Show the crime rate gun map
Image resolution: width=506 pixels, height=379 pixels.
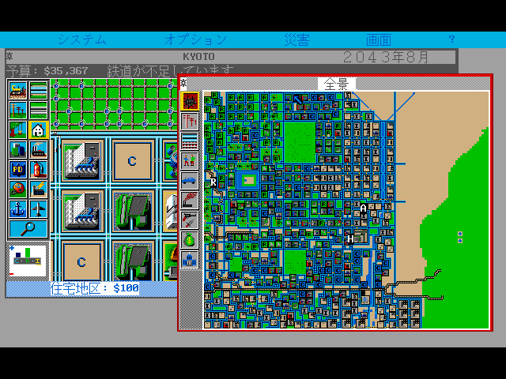[190, 220]
